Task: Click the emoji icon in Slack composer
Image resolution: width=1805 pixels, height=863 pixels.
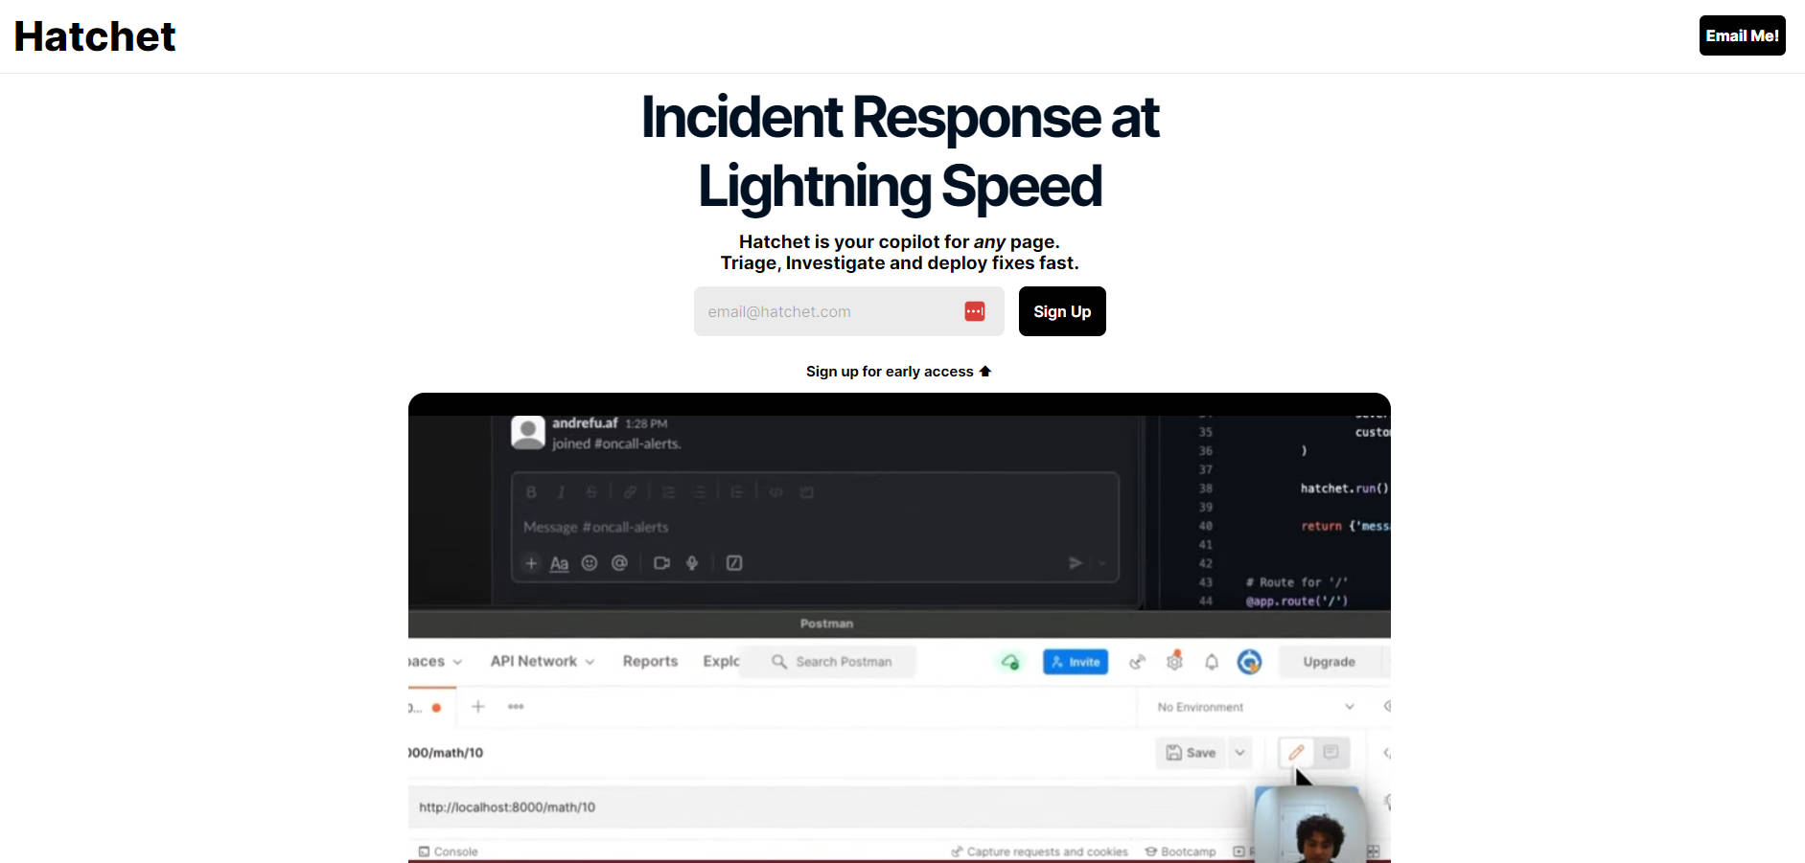Action: pos(590,563)
